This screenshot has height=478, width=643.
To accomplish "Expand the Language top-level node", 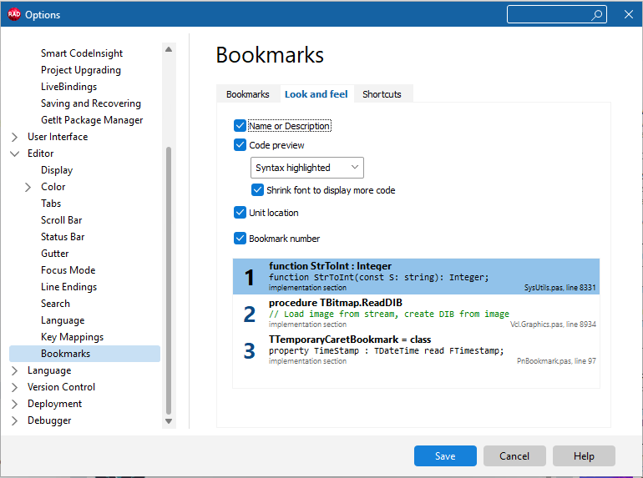I will tap(14, 370).
